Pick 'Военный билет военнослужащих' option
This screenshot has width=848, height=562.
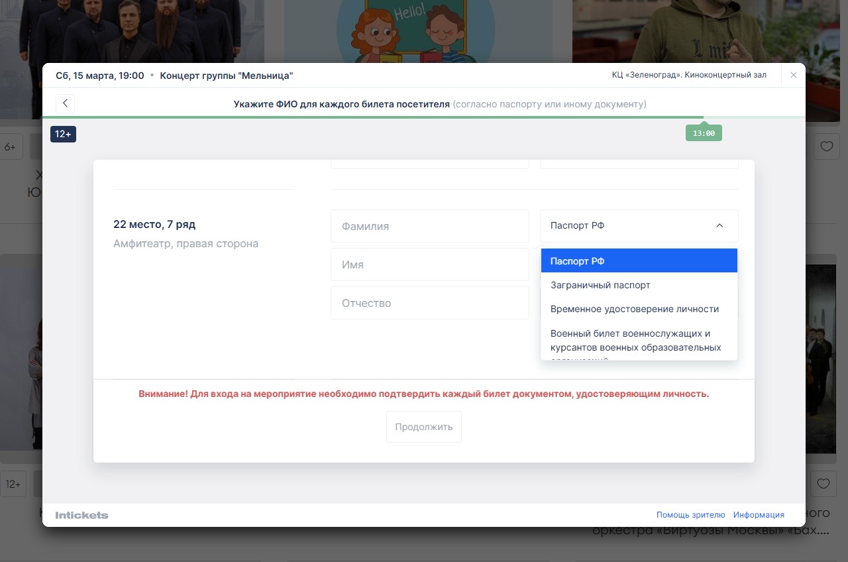pos(639,340)
